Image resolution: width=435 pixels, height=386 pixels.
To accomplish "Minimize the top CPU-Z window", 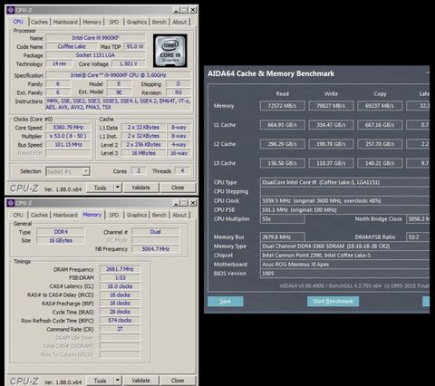I will (177, 10).
